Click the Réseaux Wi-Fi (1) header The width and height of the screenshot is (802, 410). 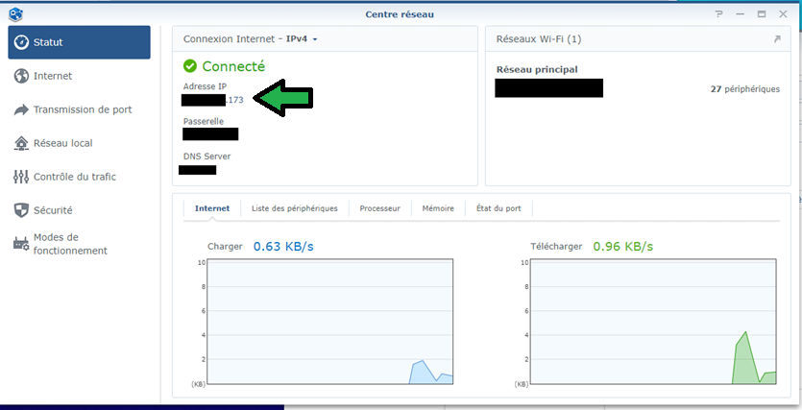(x=539, y=39)
